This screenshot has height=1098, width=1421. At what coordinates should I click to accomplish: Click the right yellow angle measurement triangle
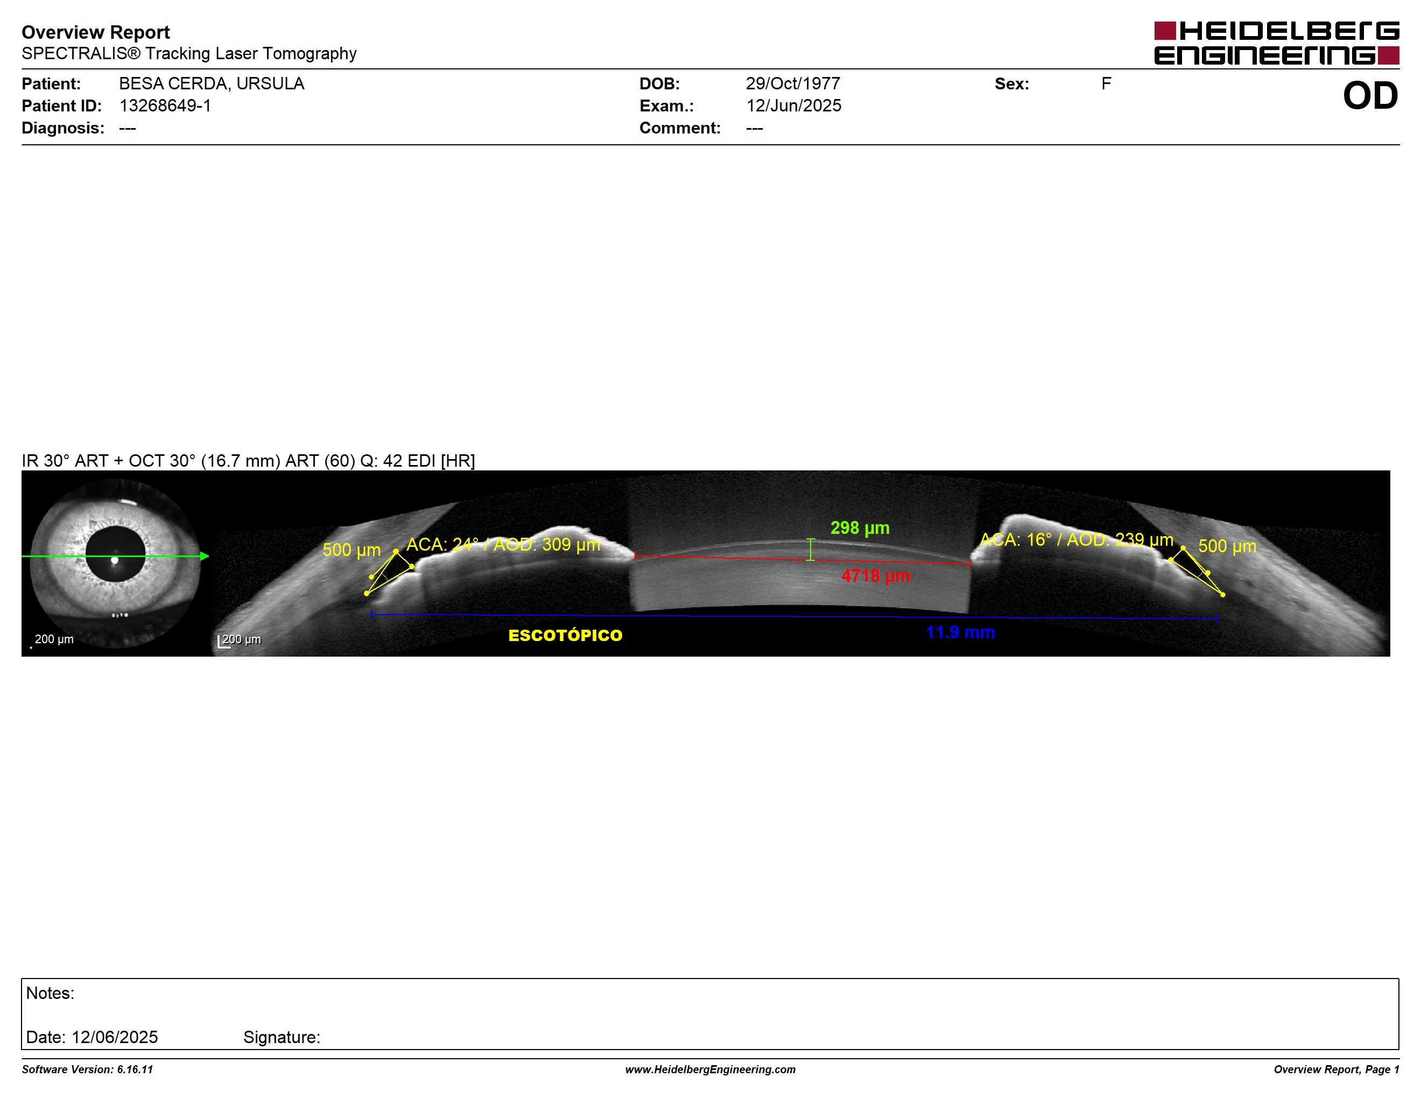[1197, 571]
